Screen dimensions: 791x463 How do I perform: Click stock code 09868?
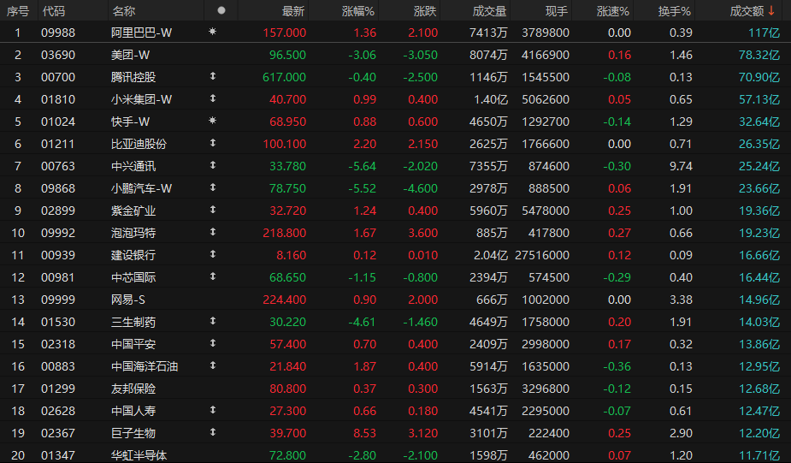pos(58,188)
